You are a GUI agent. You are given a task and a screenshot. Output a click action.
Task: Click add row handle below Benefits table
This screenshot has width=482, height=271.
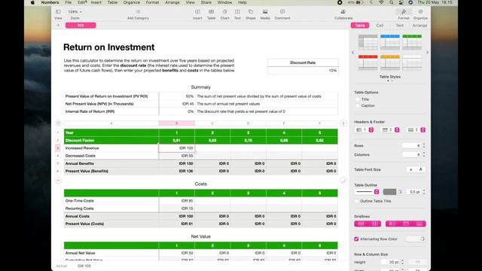tap(58, 181)
